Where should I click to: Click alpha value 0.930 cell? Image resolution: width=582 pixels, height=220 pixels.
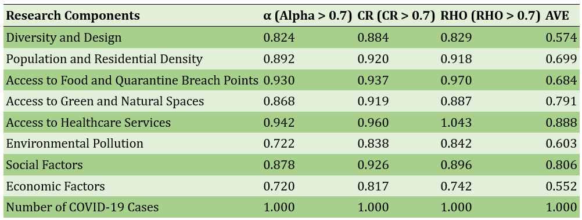click(279, 80)
